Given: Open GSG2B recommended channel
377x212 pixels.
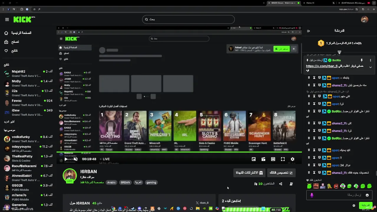Looking at the screenshot, I should pos(28,187).
